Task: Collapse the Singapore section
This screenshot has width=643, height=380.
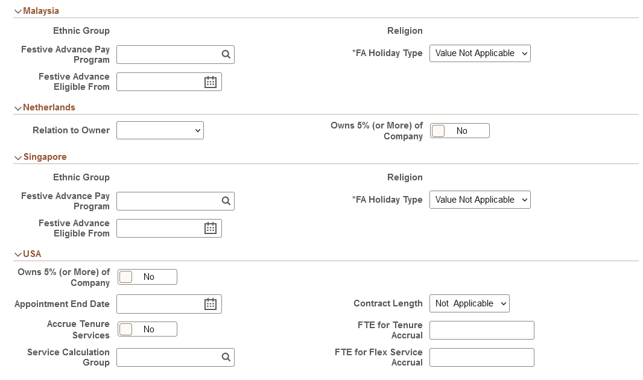Action: (x=18, y=157)
